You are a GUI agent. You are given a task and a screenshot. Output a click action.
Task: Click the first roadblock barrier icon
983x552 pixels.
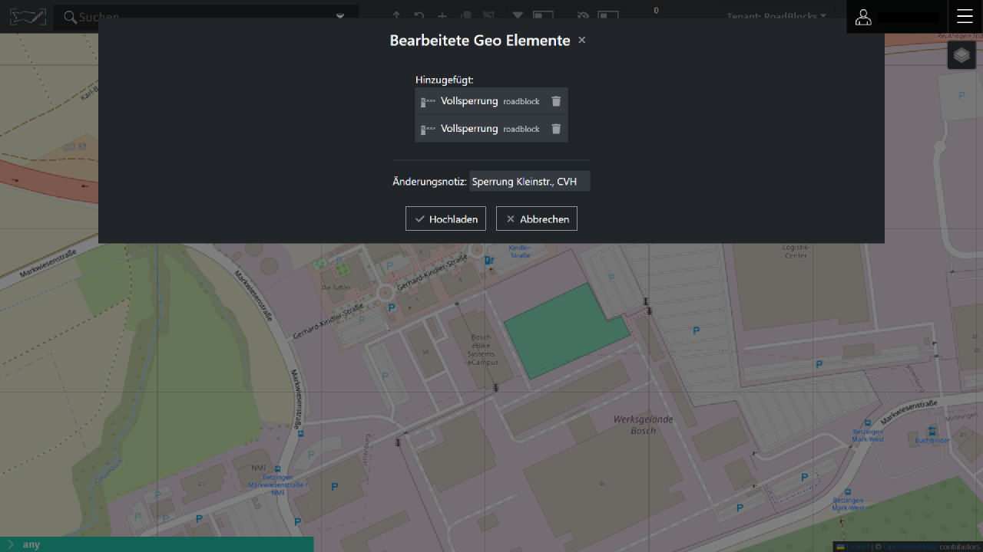[x=428, y=101]
